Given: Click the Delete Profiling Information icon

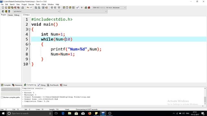Looking at the screenshot, I should coord(89,8).
